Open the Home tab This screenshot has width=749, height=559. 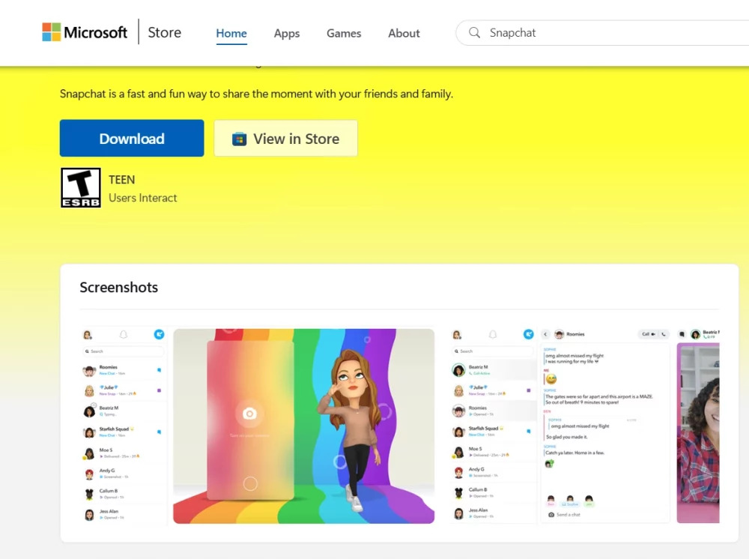tap(231, 33)
